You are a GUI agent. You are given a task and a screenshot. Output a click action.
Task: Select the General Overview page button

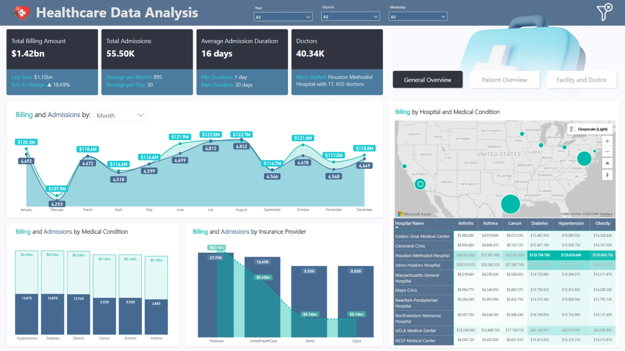[427, 80]
